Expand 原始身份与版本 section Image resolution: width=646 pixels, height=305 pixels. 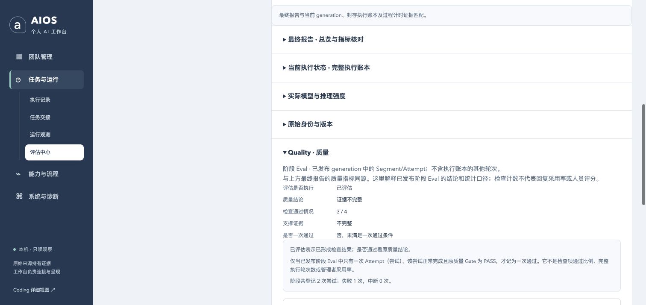tap(452, 124)
